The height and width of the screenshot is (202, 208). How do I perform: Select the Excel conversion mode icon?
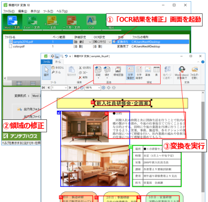coord(32,22)
